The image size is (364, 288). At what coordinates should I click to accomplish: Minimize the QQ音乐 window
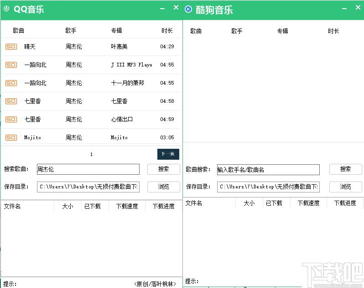point(162,9)
